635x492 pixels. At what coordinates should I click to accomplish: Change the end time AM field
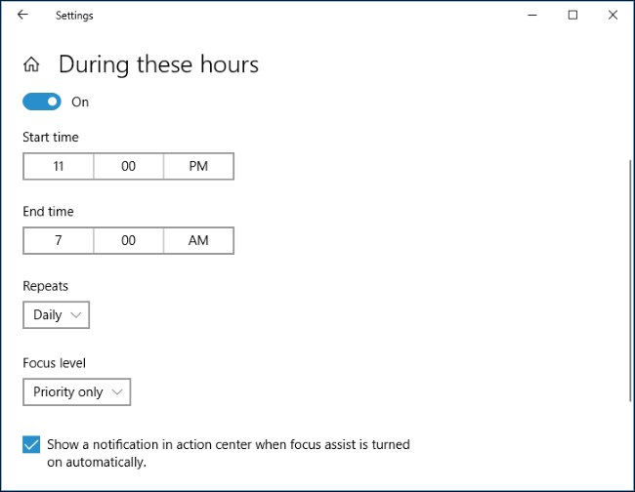[198, 240]
